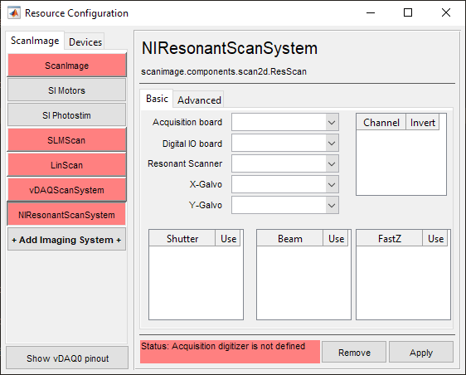
Task: Expand the X-Galvo dropdown arrow
Action: (332, 184)
